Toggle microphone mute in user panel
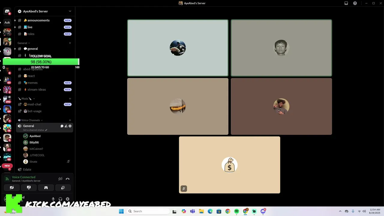This screenshot has height=216, width=384. pyautogui.click(x=53, y=199)
